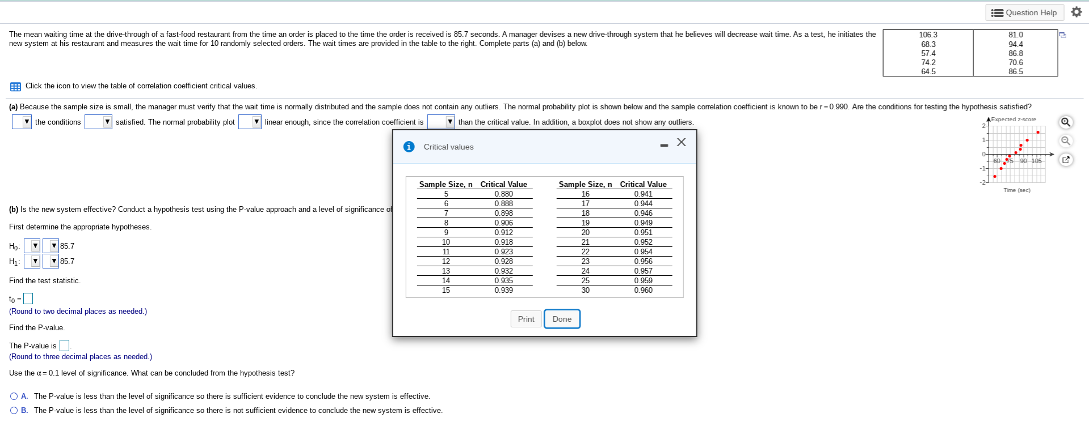Click the first 'Sample Size, n' column header
Image resolution: width=1089 pixels, height=422 pixels.
coord(445,184)
